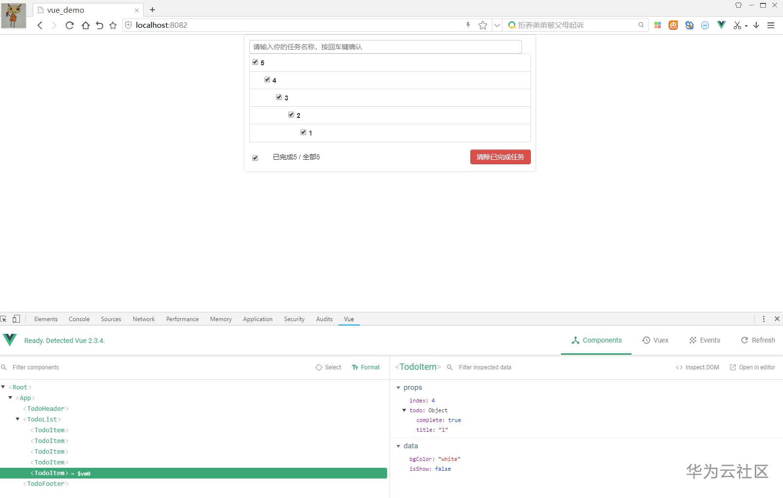Open the address bar dropdown chevron
Image resolution: width=783 pixels, height=498 pixels.
tap(497, 25)
